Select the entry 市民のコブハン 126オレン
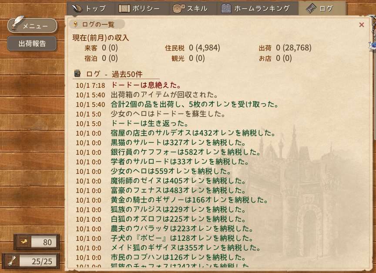 click(x=178, y=257)
